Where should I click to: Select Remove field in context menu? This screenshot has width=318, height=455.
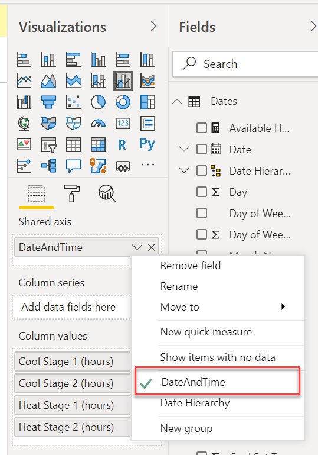pyautogui.click(x=191, y=266)
